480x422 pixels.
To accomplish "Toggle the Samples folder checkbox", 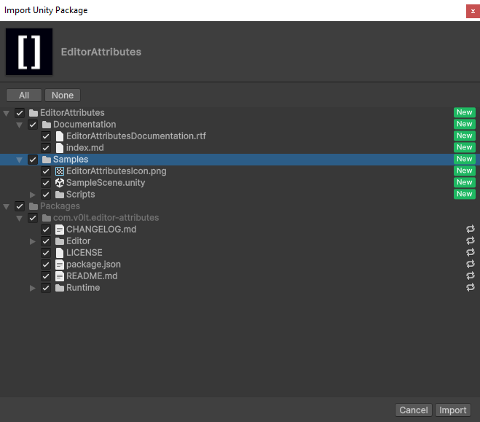I will point(33,160).
